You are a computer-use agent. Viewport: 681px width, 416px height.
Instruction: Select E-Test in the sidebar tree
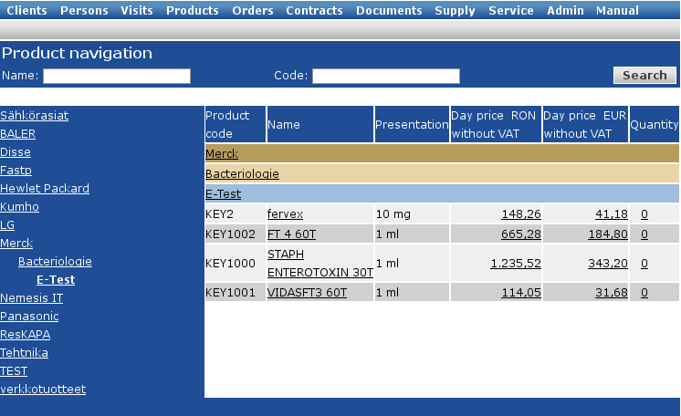(x=56, y=280)
